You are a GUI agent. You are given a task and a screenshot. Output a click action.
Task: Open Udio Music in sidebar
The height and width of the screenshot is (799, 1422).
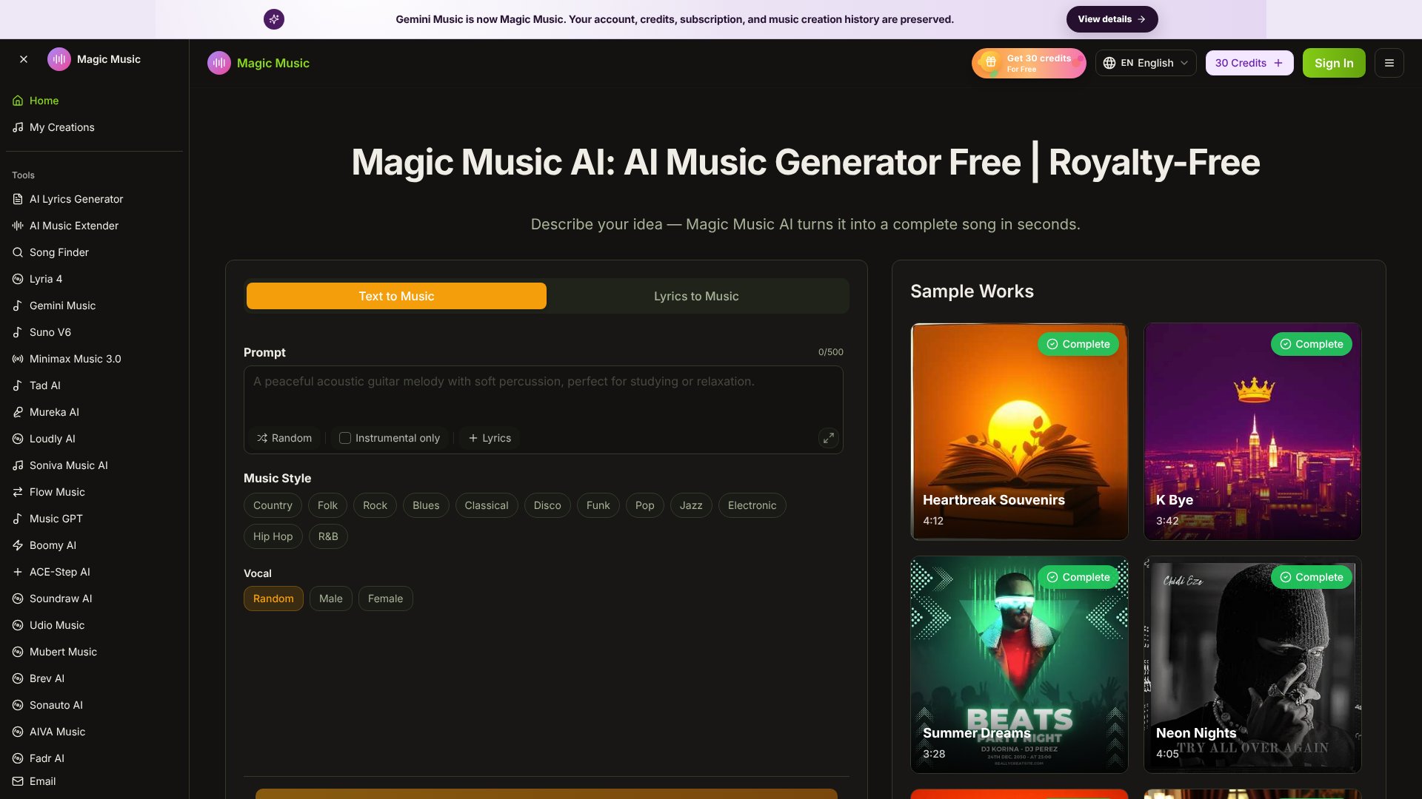click(94, 625)
